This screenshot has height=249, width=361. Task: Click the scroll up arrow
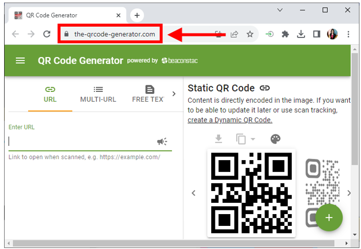coord(355,49)
